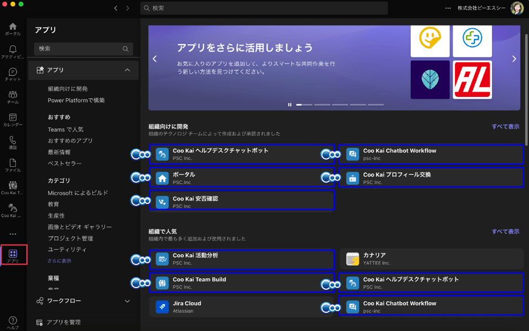Open the 通話 phone icon in the rail
529x331 pixels.
pyautogui.click(x=13, y=143)
